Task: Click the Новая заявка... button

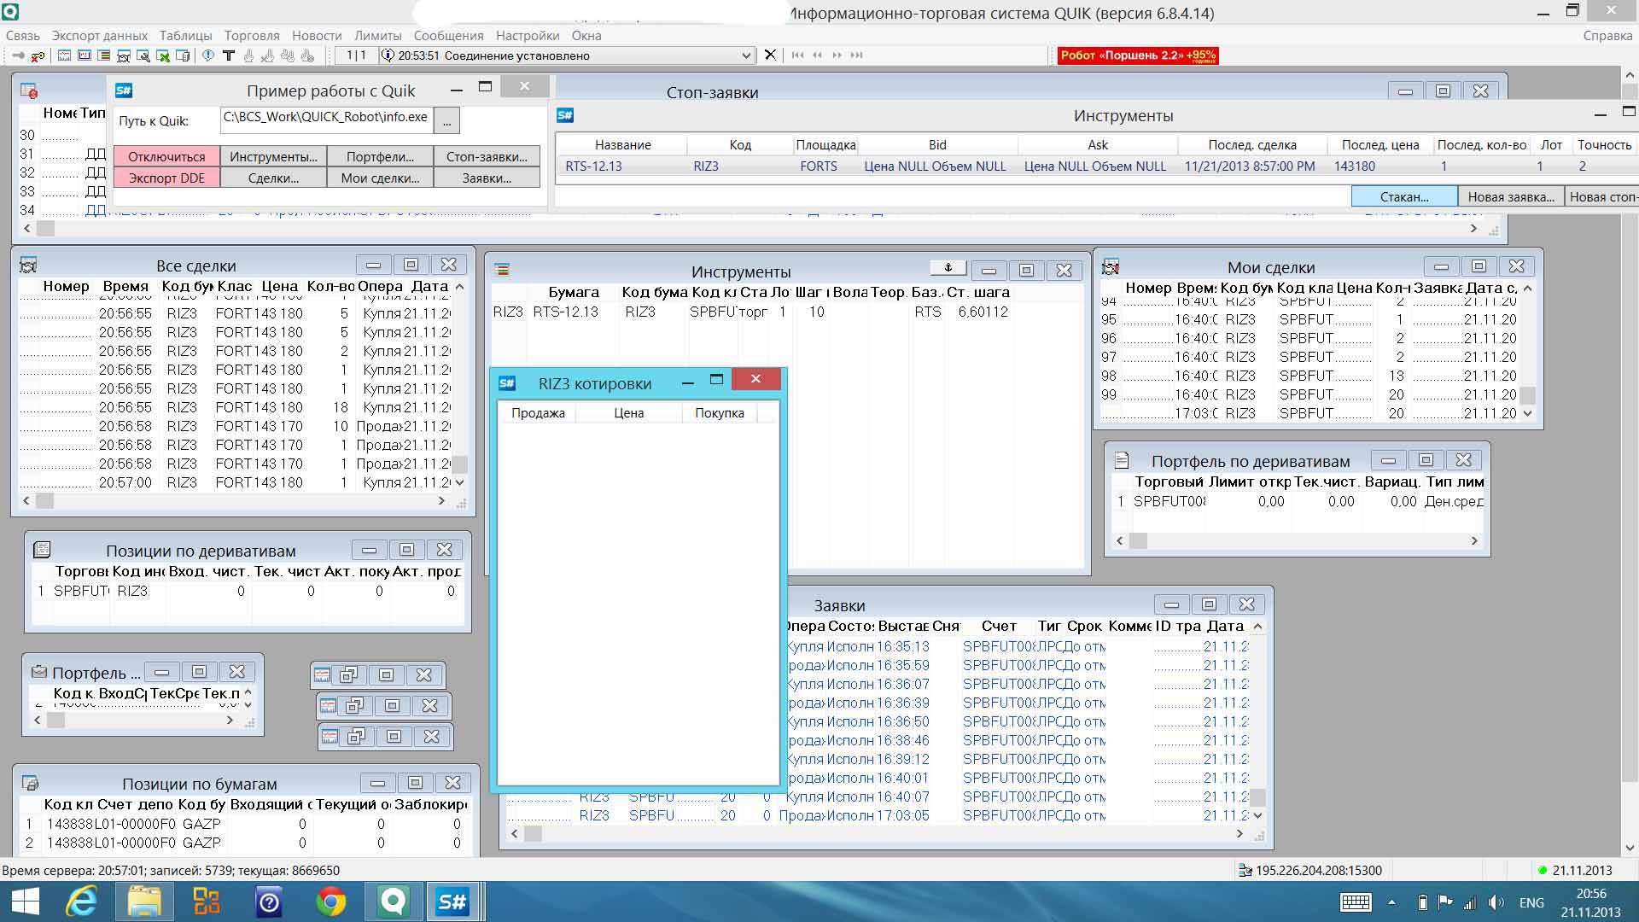Action: [1511, 196]
